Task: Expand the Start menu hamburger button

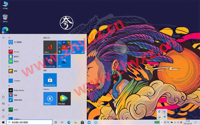Action: (x=3, y=37)
